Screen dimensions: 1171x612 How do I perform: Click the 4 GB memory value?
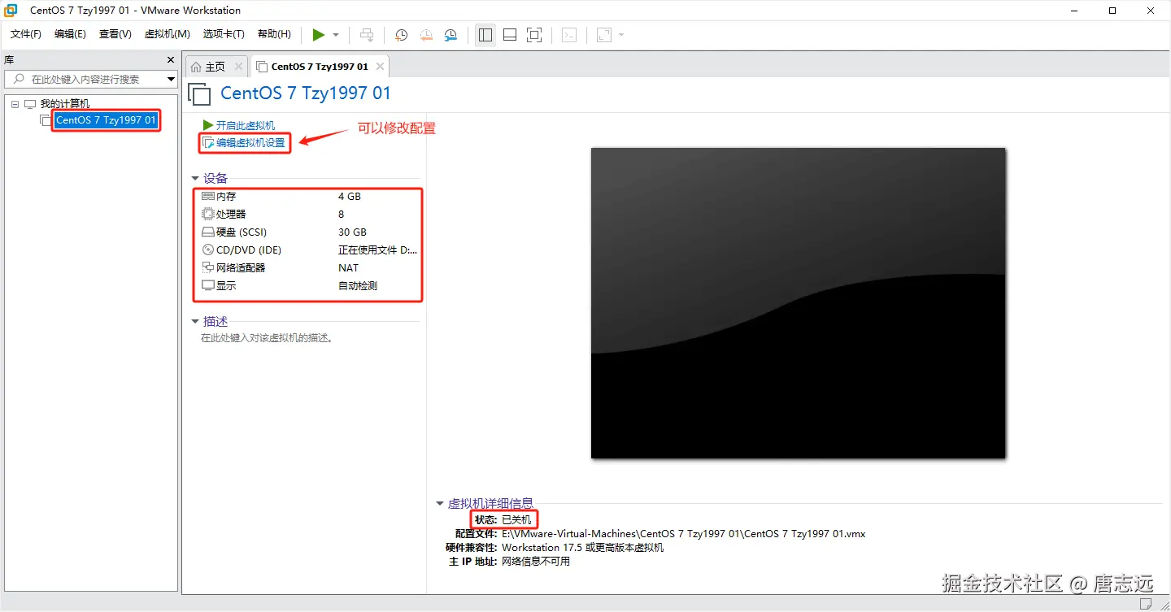[x=350, y=197]
